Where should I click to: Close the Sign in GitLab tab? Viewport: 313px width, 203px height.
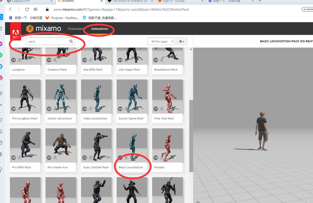coord(202,1)
